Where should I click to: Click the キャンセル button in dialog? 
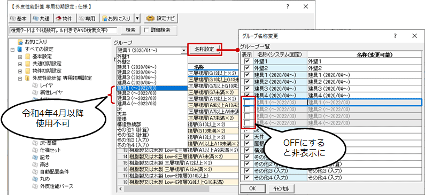281,189
